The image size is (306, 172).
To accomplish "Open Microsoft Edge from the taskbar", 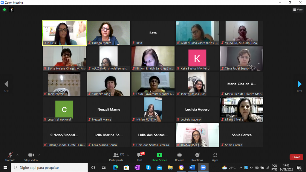I will [x=115, y=168].
